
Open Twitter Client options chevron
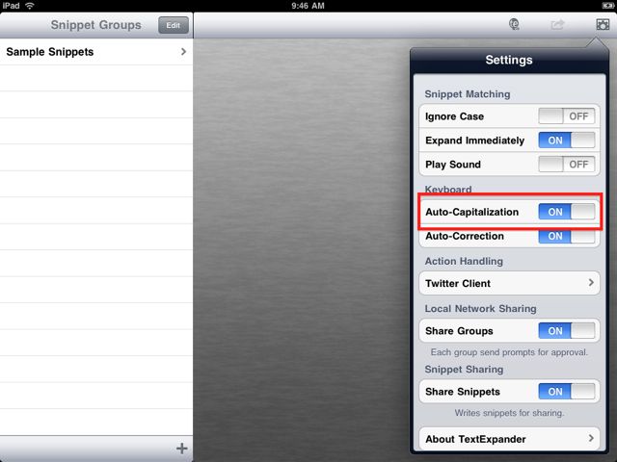pyautogui.click(x=591, y=282)
